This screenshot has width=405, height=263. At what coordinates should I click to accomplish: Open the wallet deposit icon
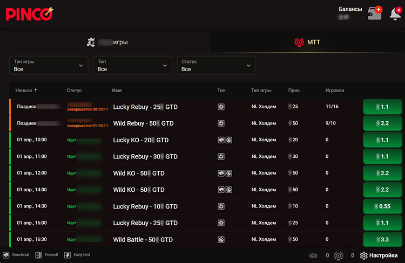point(374,13)
